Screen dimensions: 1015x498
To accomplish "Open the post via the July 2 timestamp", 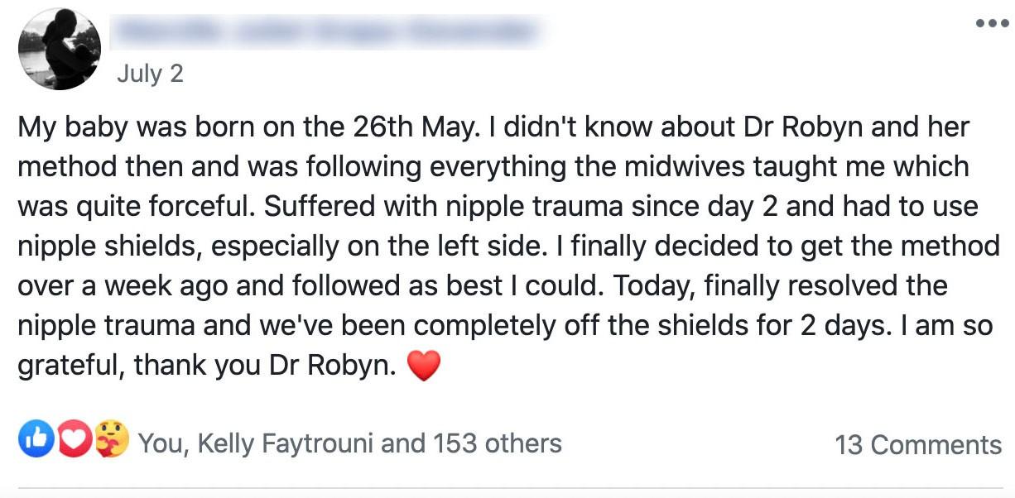I will pyautogui.click(x=150, y=73).
